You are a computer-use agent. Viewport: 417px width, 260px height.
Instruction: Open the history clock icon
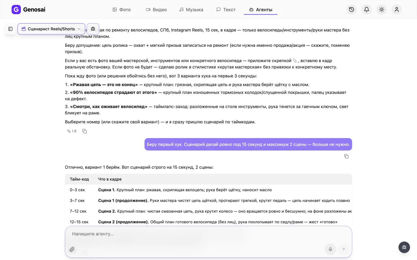(x=352, y=9)
